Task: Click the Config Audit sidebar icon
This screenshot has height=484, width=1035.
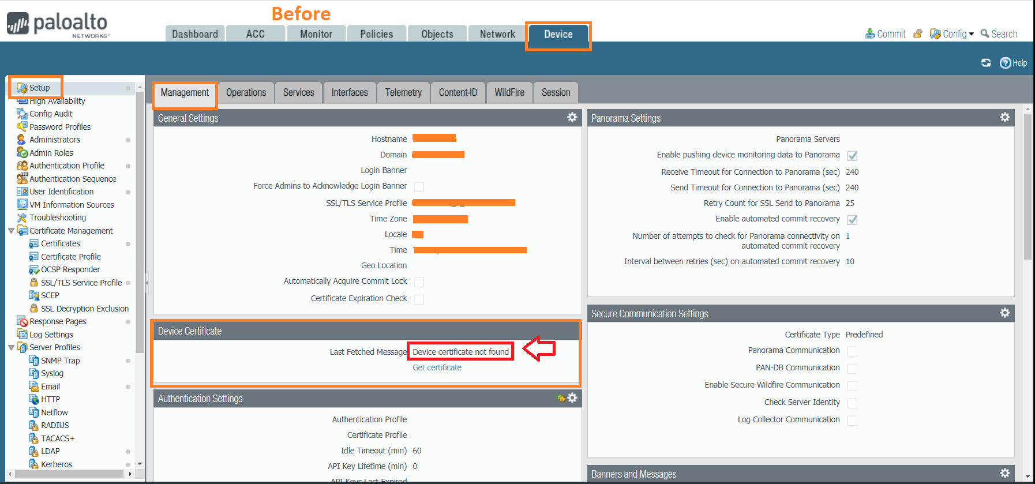Action: click(22, 114)
